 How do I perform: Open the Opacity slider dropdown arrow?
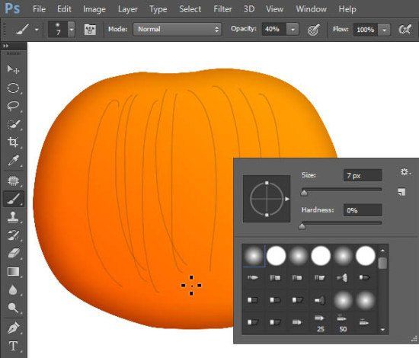point(293,30)
